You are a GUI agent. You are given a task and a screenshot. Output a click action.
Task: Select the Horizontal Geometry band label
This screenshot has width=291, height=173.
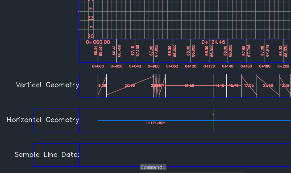pos(43,120)
